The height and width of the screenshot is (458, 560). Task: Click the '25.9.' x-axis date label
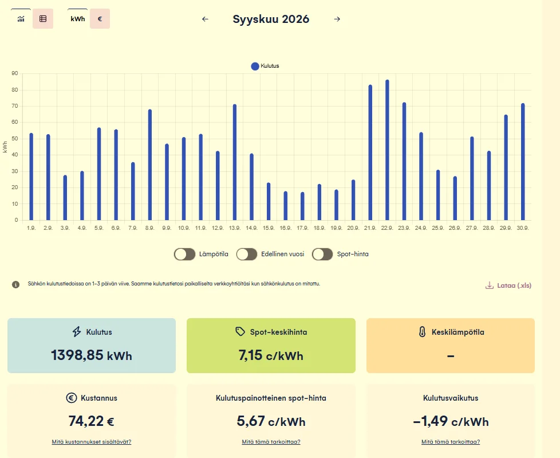pyautogui.click(x=438, y=228)
